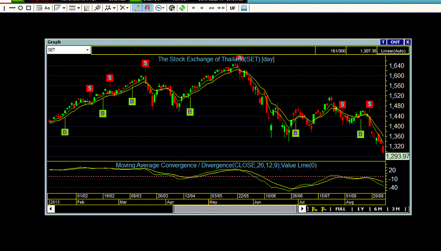
Task: Select the Aa text label tool
Action: tap(47, 8)
